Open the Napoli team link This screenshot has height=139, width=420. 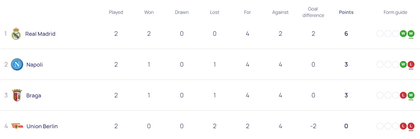pos(35,65)
